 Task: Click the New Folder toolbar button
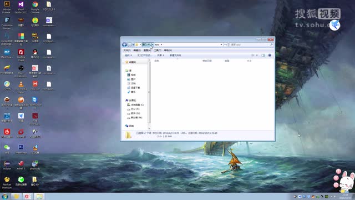coord(175,56)
